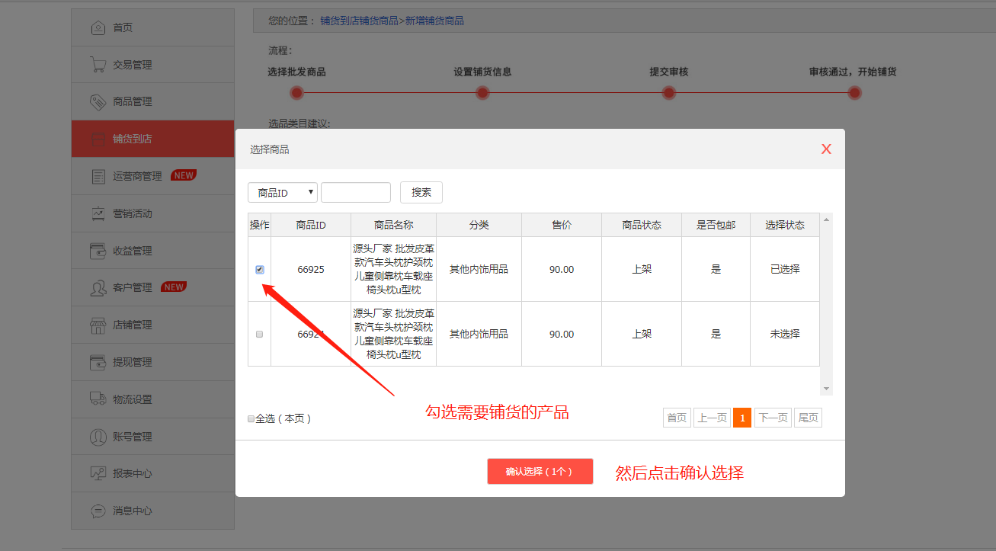Click the tag icon next to 商品管理
Image resolution: width=996 pixels, height=551 pixels.
coord(98,101)
